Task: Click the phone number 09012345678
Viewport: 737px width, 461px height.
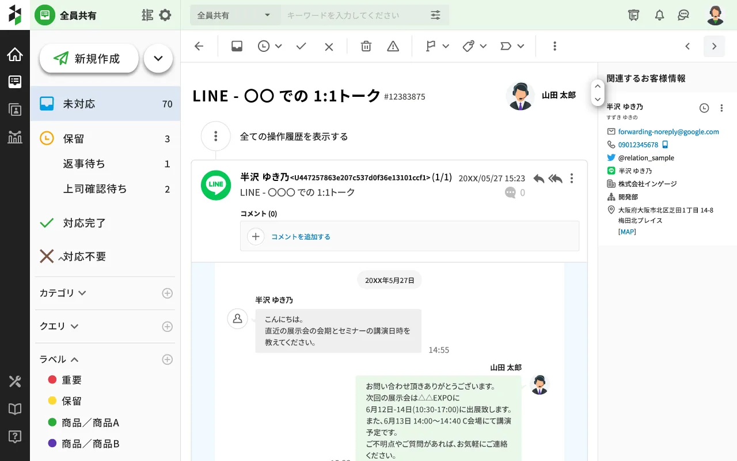Action: click(638, 145)
